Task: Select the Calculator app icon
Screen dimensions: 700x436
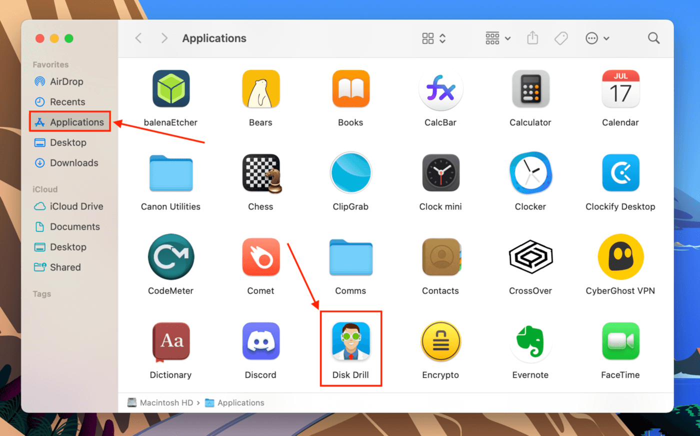Action: point(530,89)
